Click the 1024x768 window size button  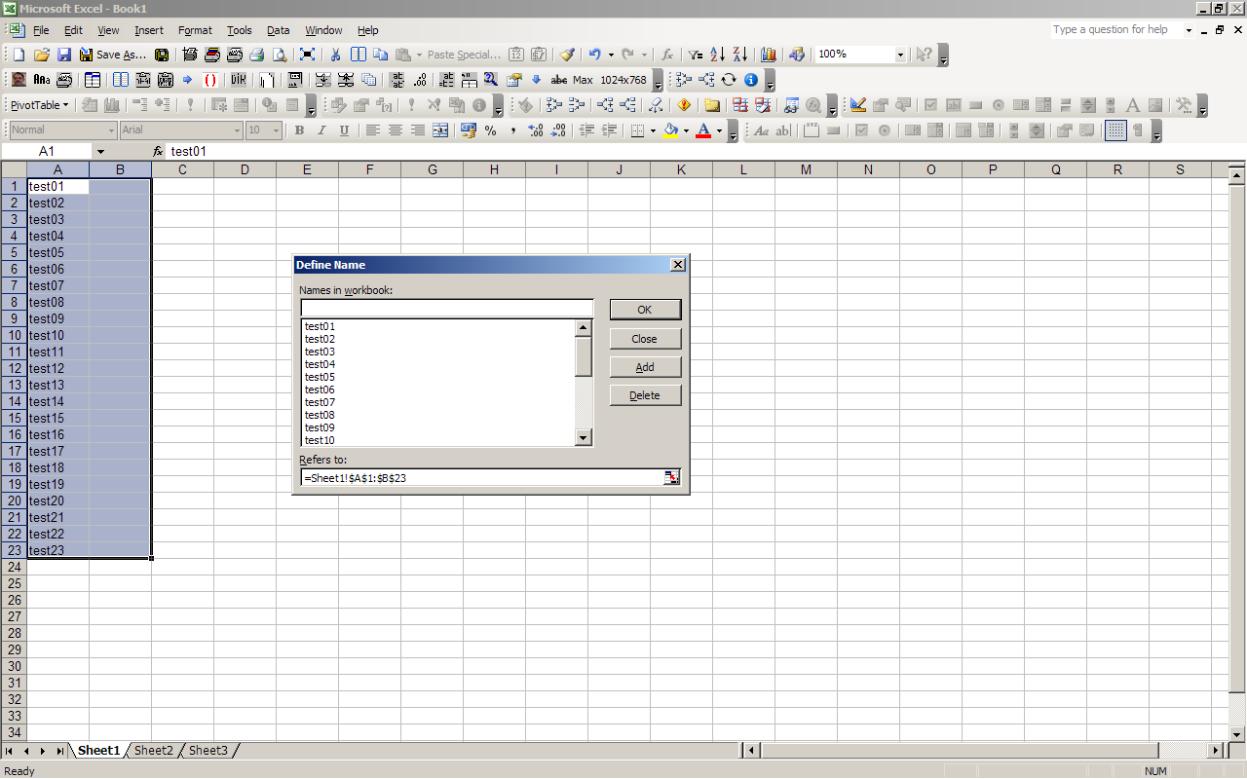623,80
